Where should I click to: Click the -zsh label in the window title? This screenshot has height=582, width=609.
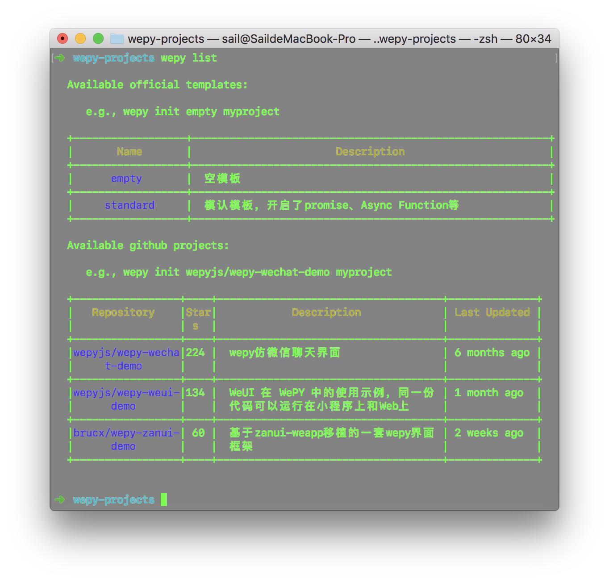(487, 39)
